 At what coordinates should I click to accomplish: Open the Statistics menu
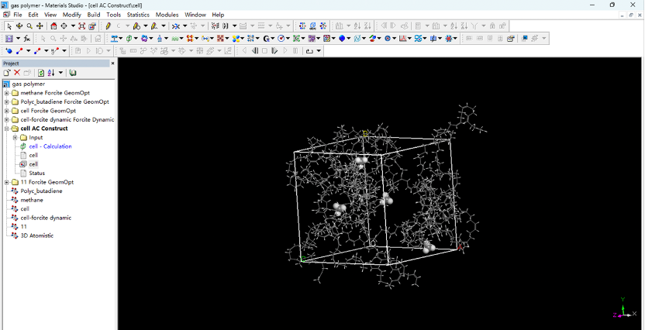point(138,15)
